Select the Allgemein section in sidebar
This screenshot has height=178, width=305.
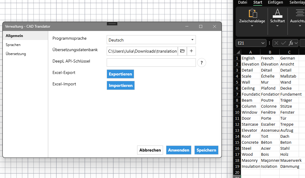coord(25,36)
